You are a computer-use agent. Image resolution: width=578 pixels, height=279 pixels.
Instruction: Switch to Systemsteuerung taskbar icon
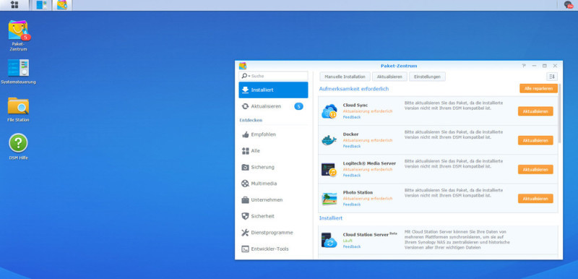point(42,5)
